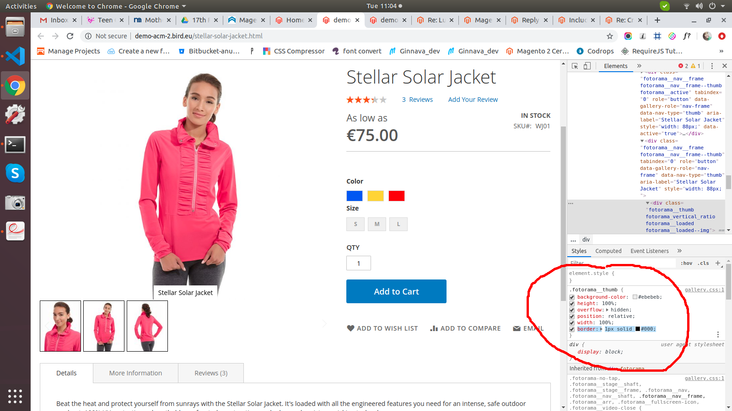Image resolution: width=732 pixels, height=411 pixels.
Task: Expand the border shorthand property triangle
Action: click(x=602, y=329)
